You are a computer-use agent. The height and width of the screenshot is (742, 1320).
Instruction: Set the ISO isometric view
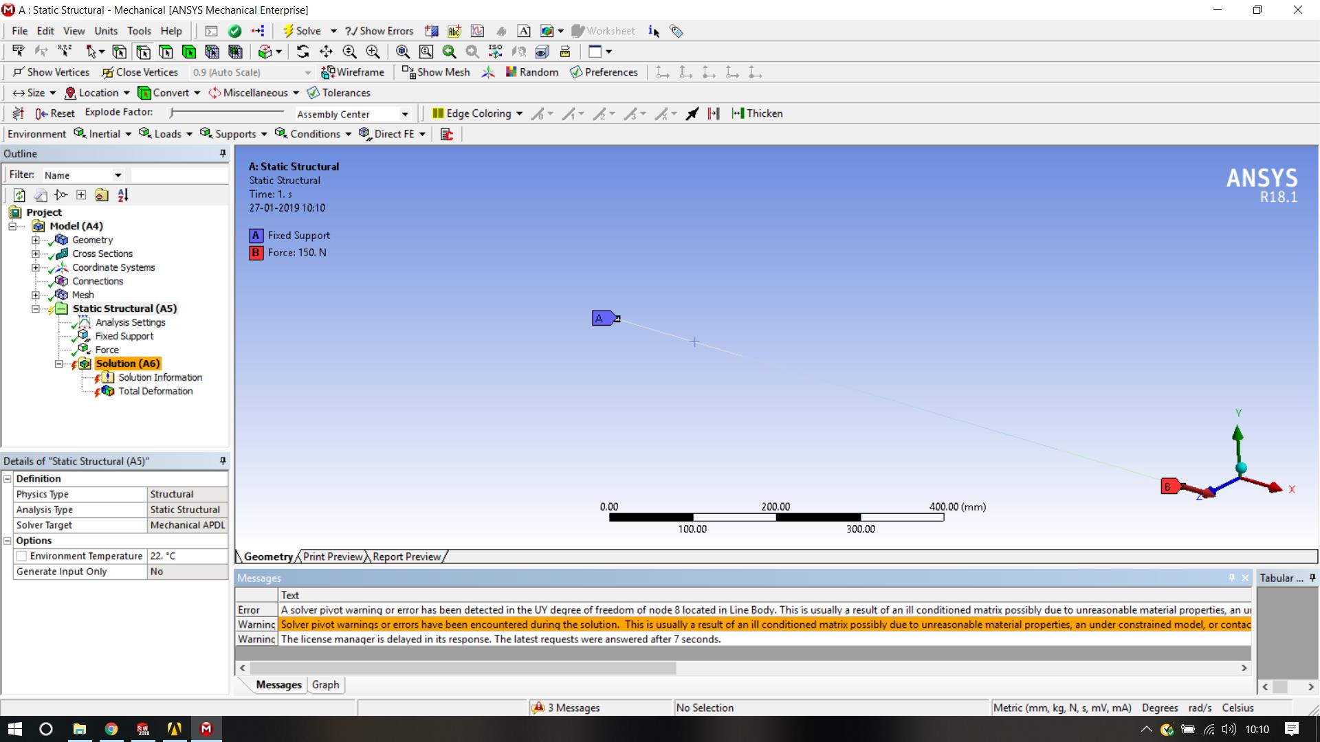[x=495, y=52]
